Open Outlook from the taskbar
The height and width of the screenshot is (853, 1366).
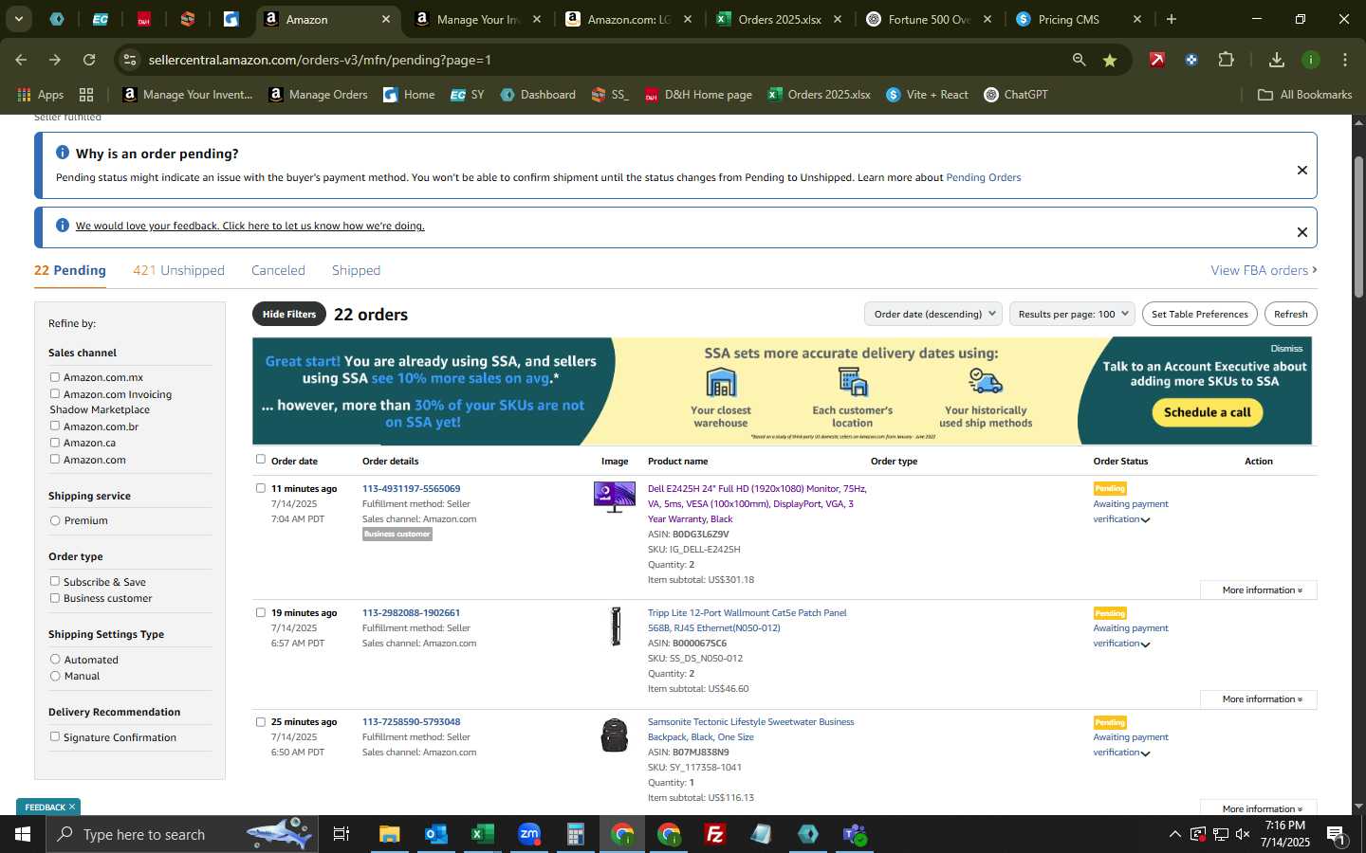(x=436, y=834)
